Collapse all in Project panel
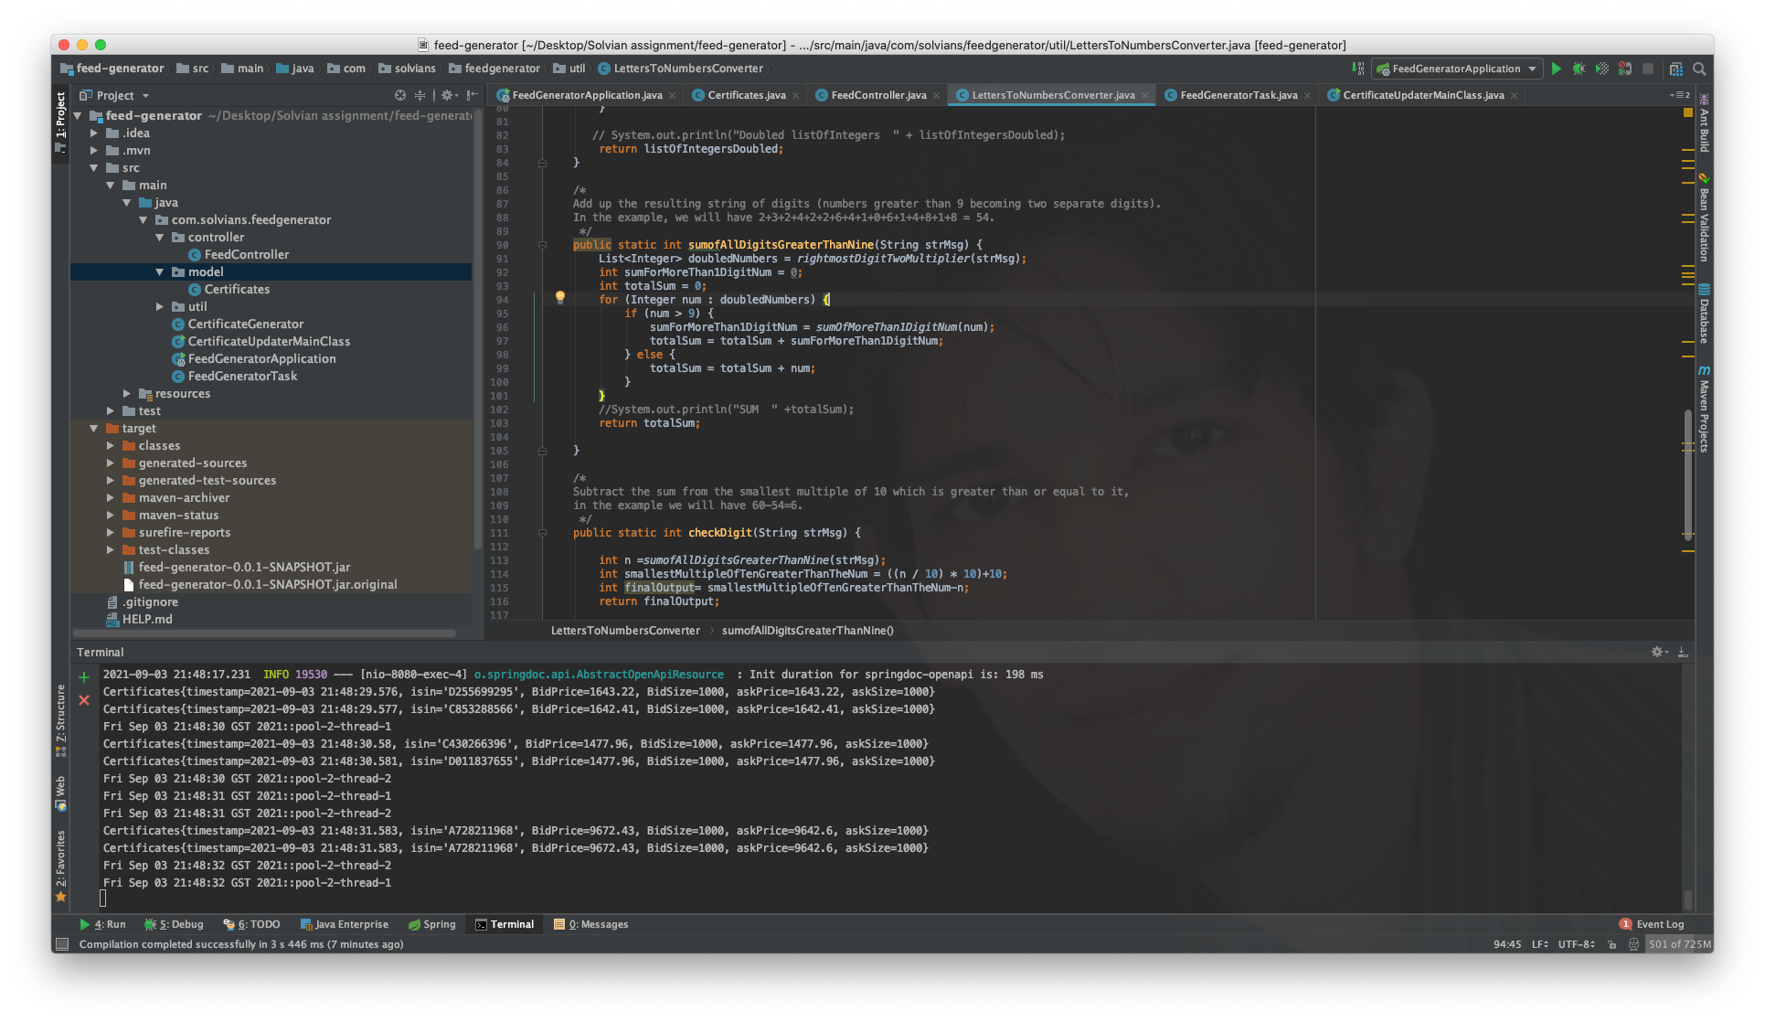This screenshot has height=1021, width=1765. pyautogui.click(x=420, y=95)
